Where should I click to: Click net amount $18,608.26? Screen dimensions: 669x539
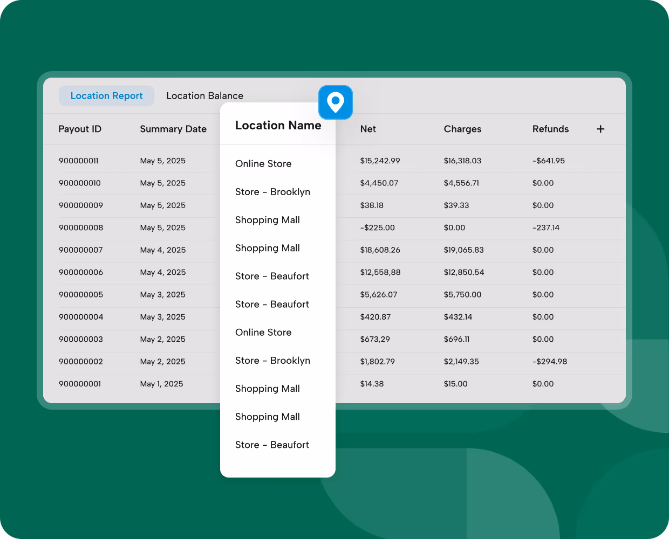[380, 250]
